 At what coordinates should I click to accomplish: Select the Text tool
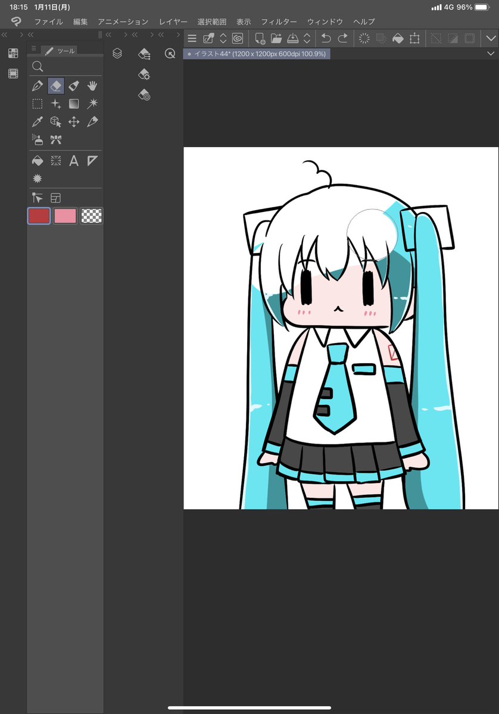[73, 160]
